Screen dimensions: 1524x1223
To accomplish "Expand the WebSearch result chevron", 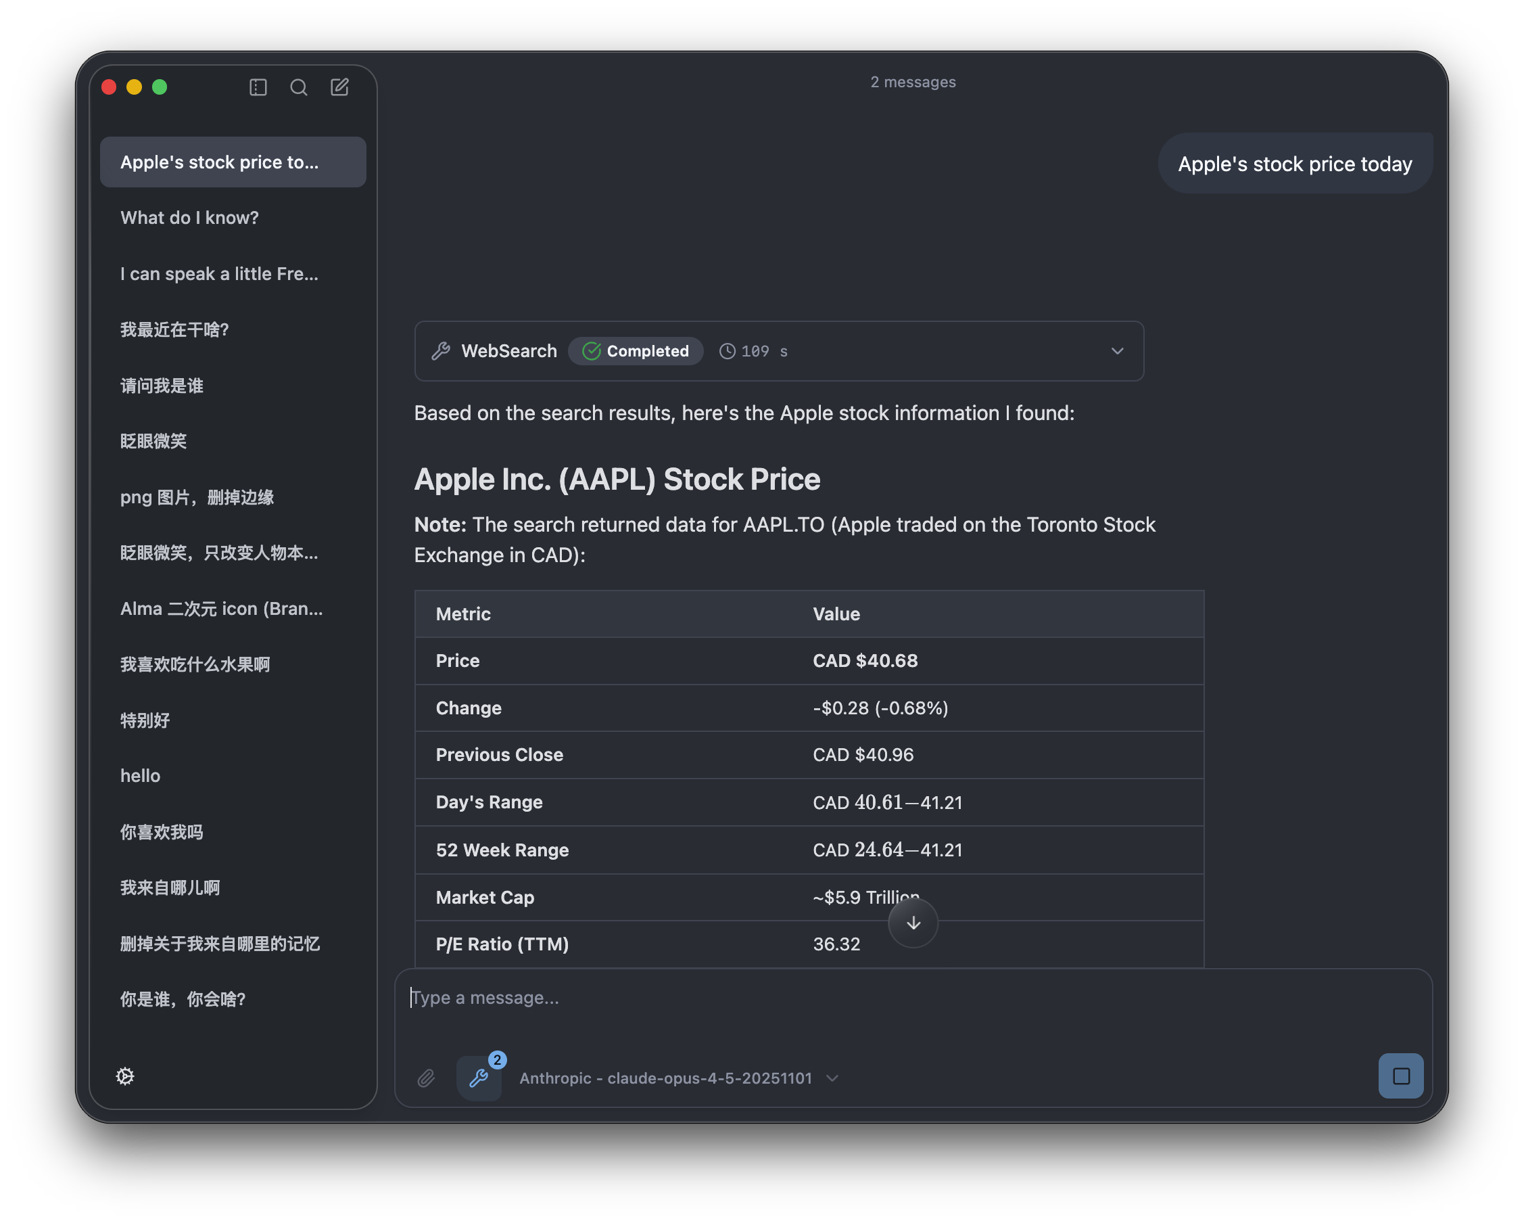I will pyautogui.click(x=1117, y=351).
